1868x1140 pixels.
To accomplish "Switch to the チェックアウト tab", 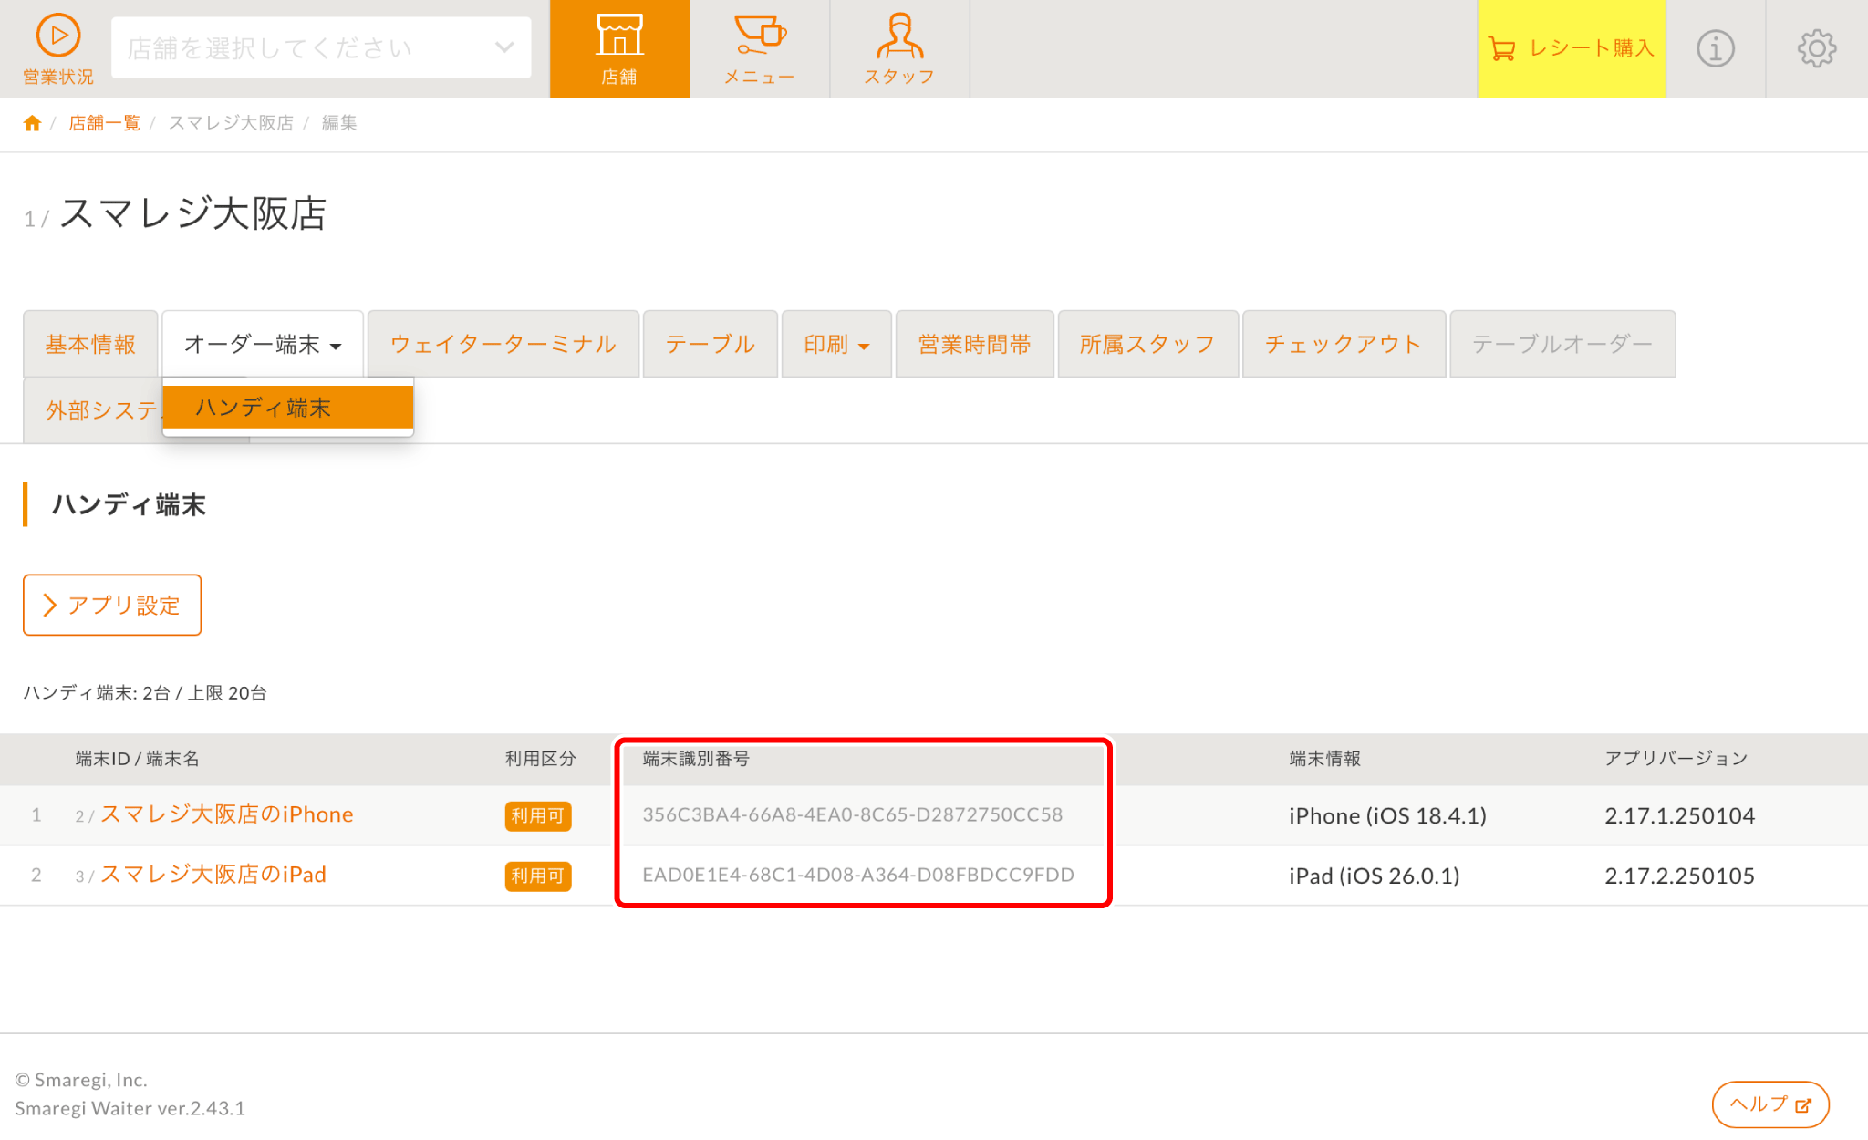I will click(1343, 344).
